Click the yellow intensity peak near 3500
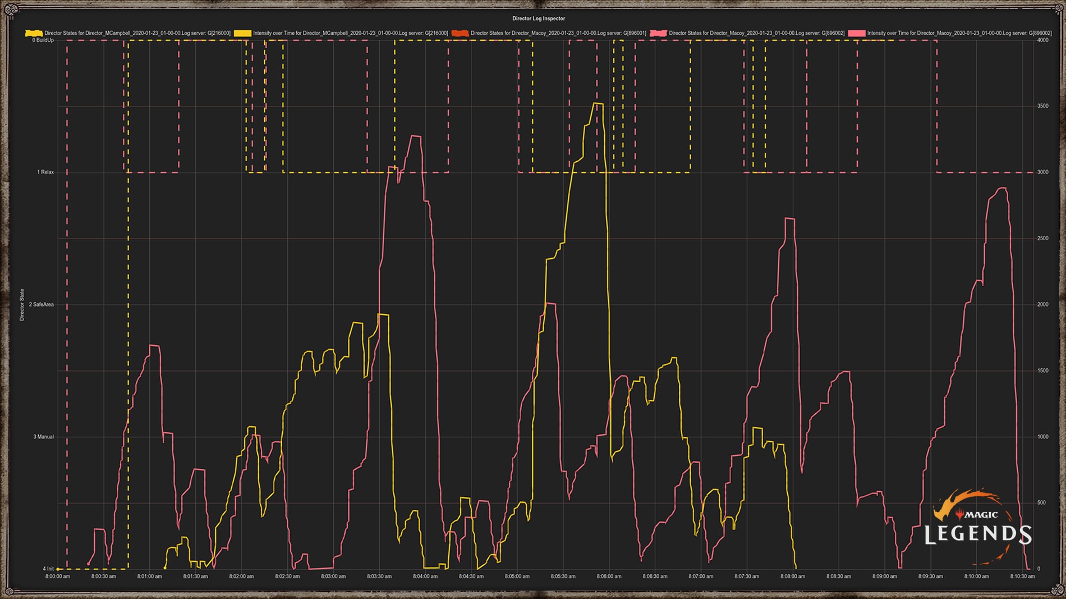This screenshot has width=1066, height=599. pos(598,104)
